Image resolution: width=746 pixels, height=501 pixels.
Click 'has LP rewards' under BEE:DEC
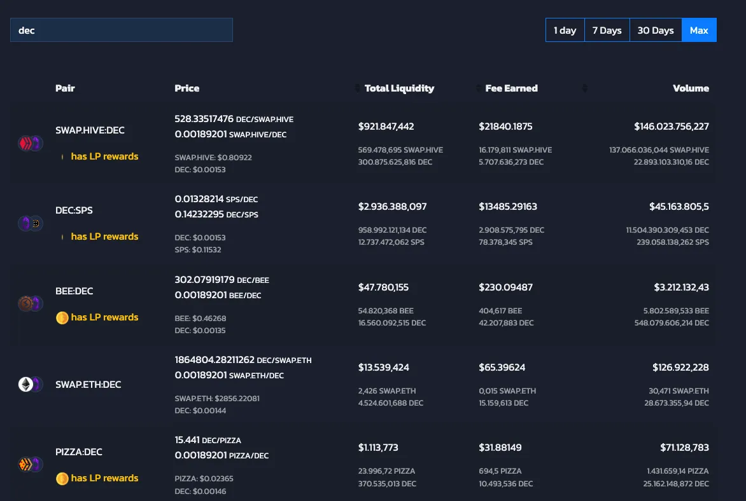tap(104, 317)
